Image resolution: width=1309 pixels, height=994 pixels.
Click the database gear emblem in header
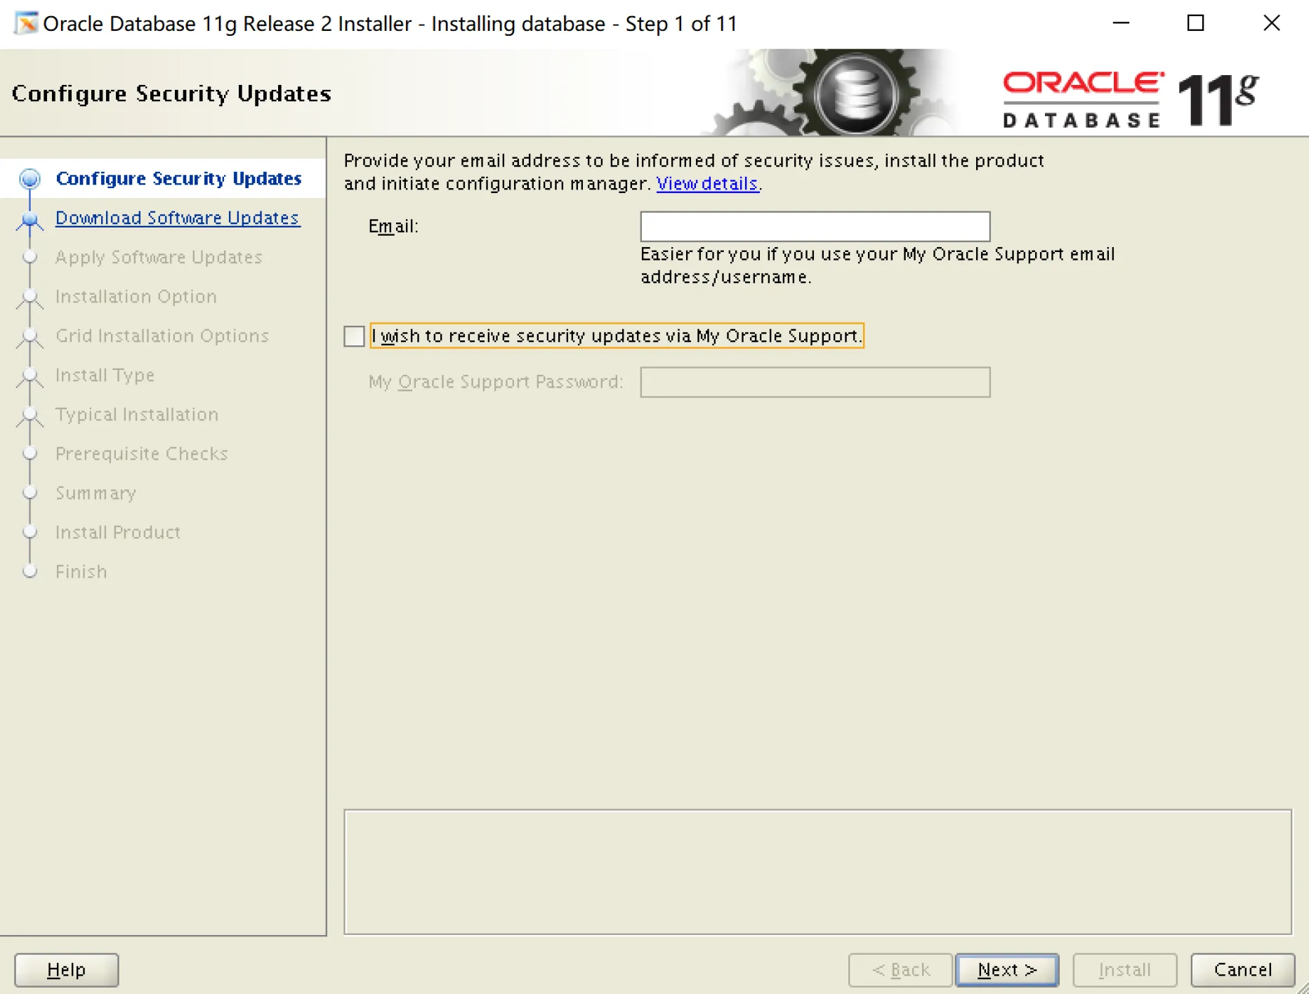click(x=855, y=93)
